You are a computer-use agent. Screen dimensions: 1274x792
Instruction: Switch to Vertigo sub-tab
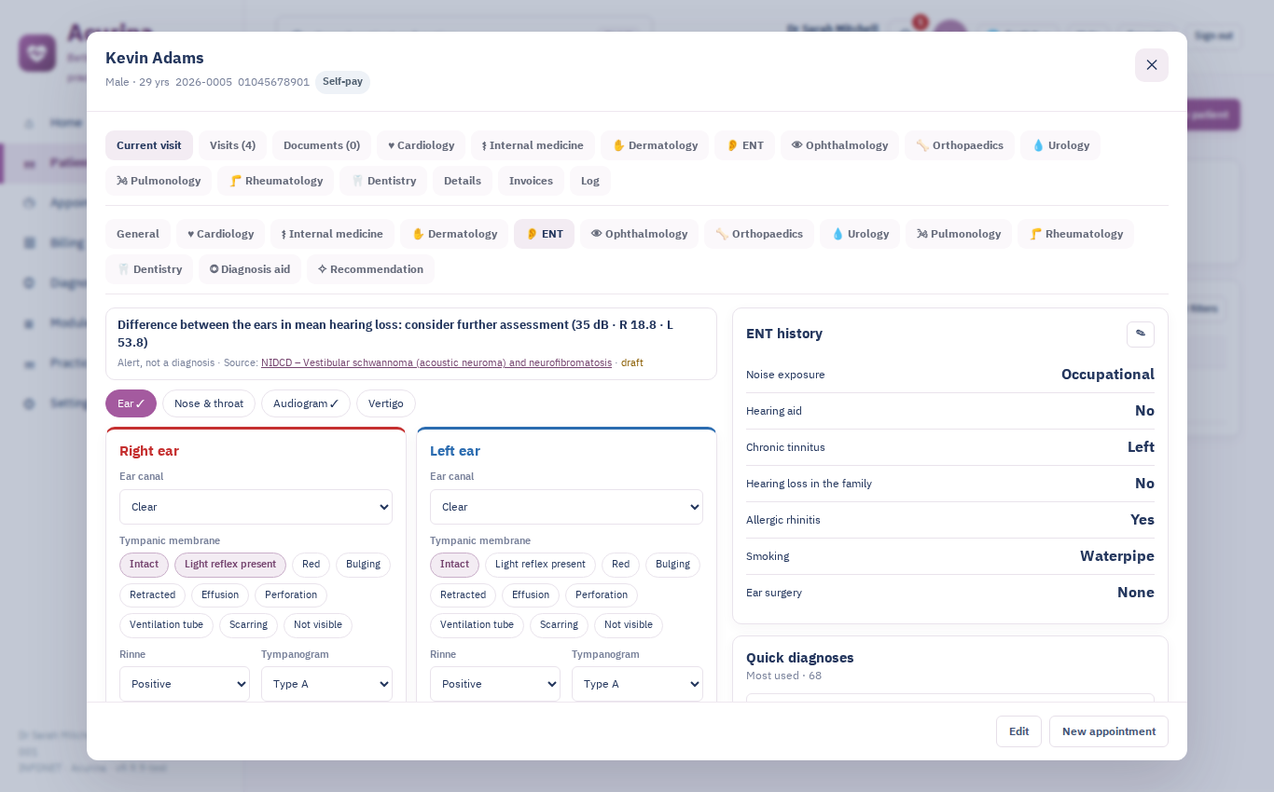coord(386,403)
